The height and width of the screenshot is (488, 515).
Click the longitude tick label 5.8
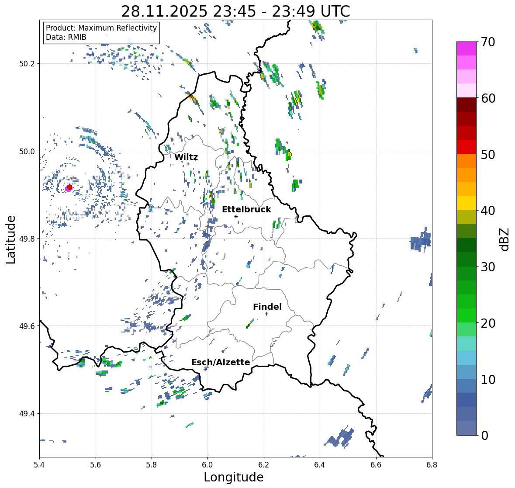pyautogui.click(x=152, y=465)
